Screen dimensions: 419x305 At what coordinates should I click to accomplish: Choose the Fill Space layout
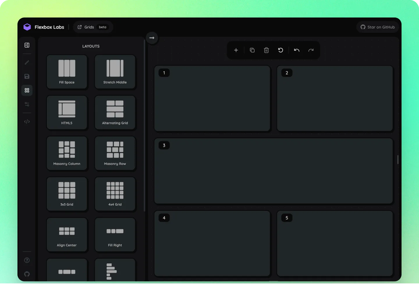[x=67, y=72]
